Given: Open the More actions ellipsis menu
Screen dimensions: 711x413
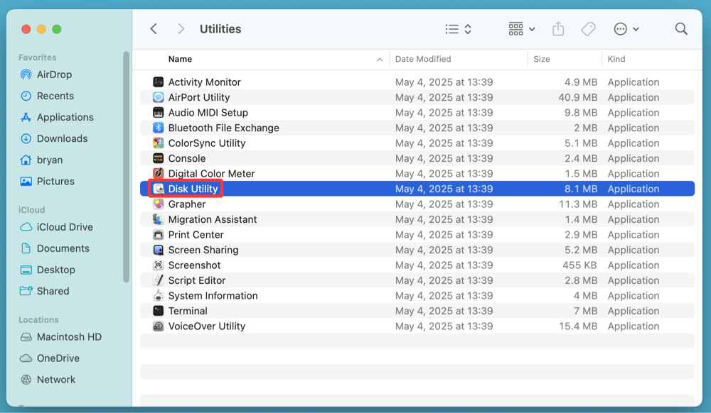Looking at the screenshot, I should (x=626, y=28).
